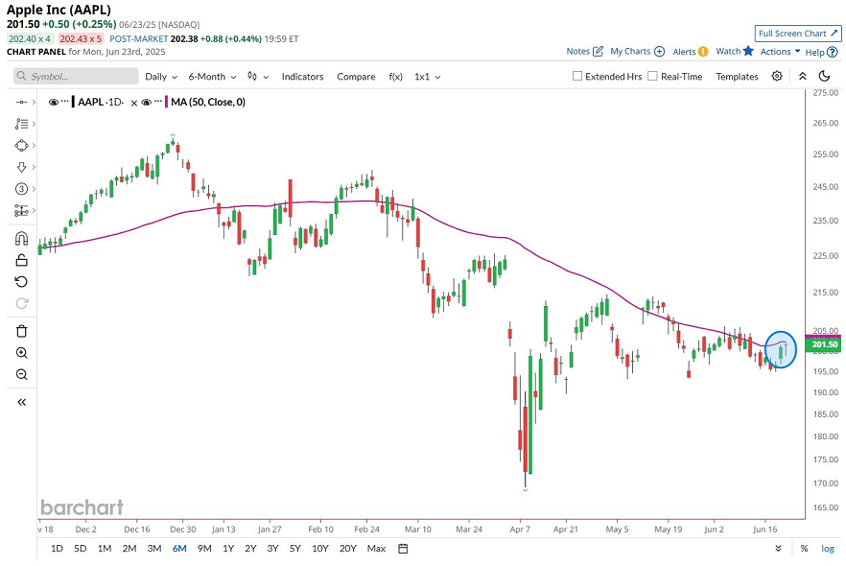The height and width of the screenshot is (566, 846).
Task: Open the Daily frequency dropdown
Action: tap(160, 77)
